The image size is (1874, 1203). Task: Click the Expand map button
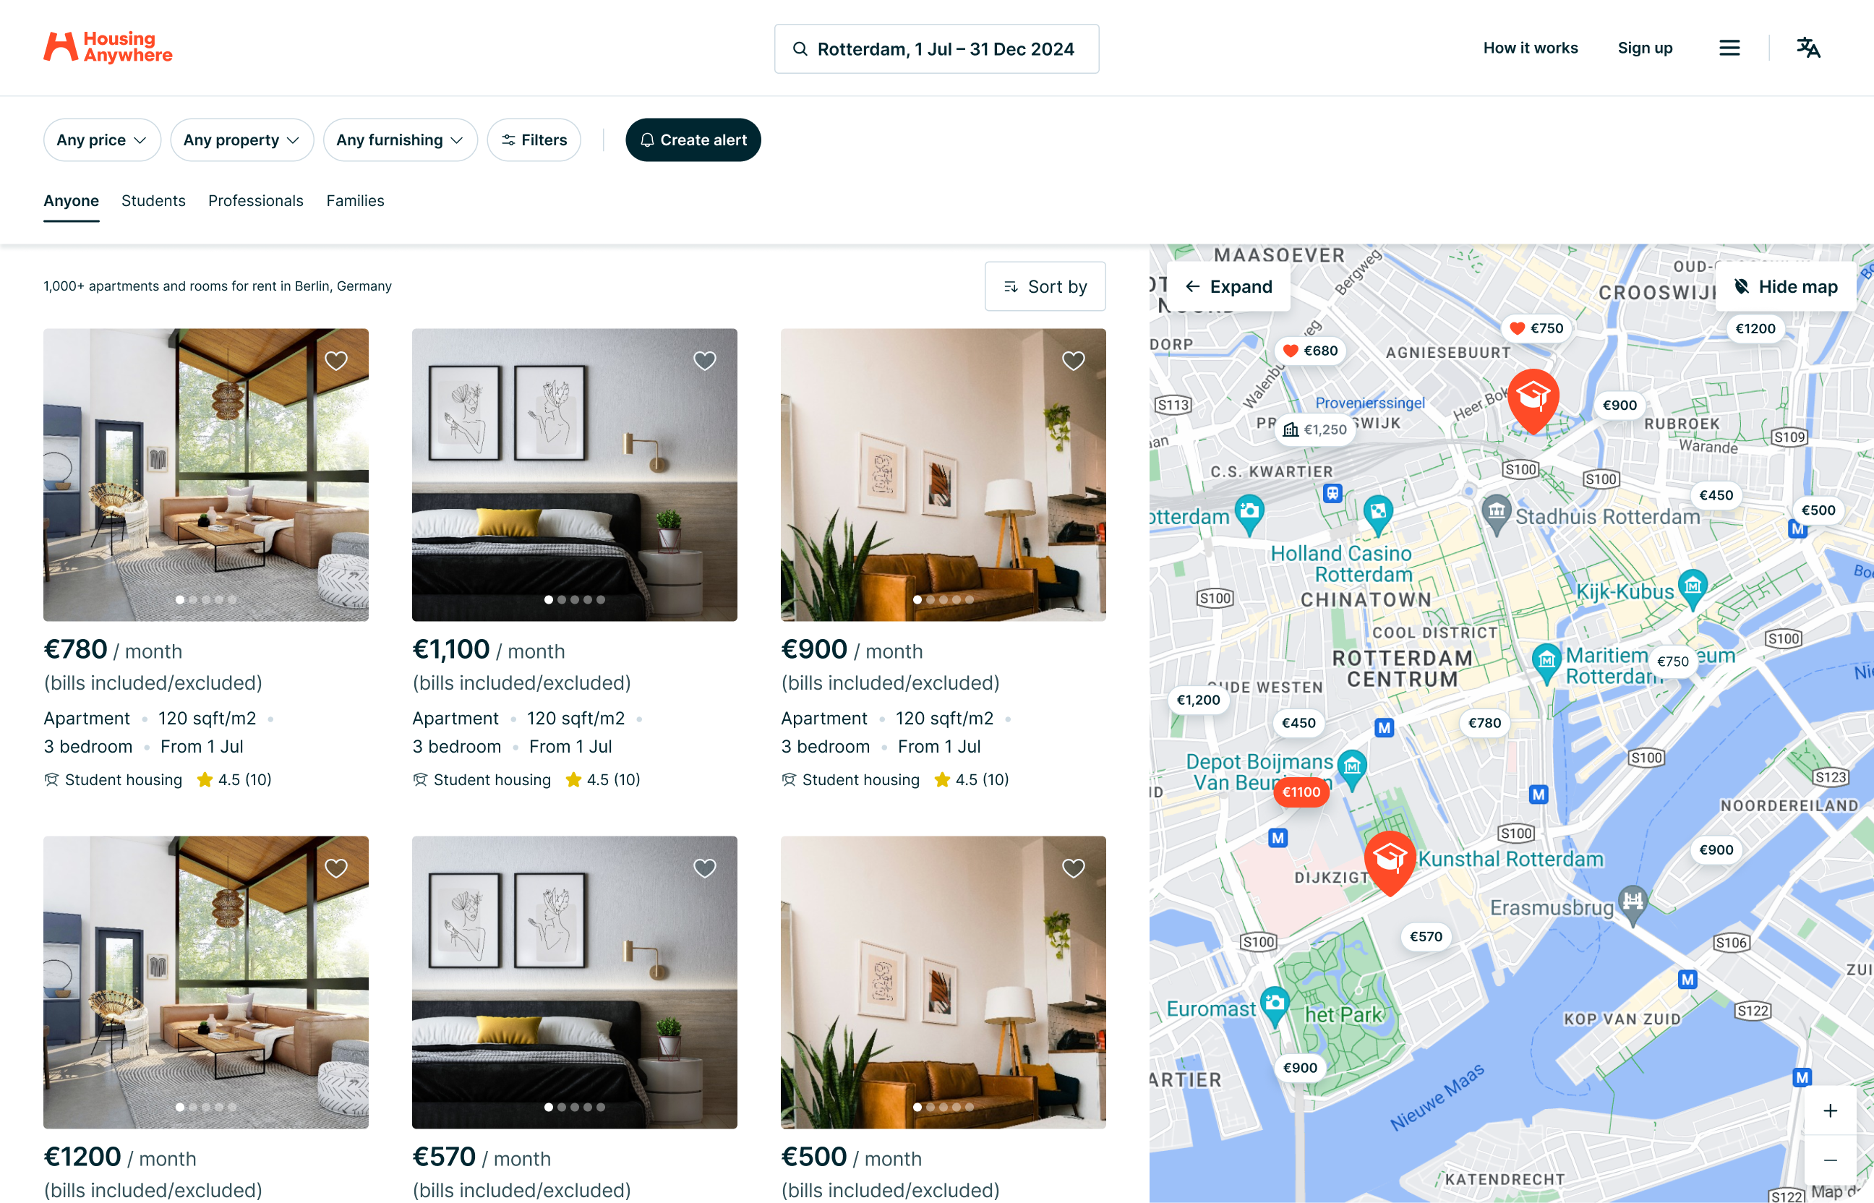(1229, 287)
